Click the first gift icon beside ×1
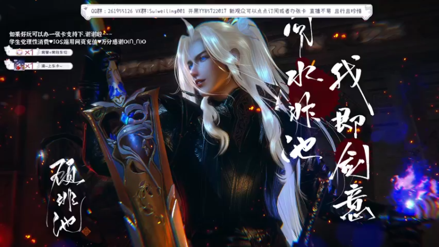This screenshot has width=439, height=247. tap(19, 52)
